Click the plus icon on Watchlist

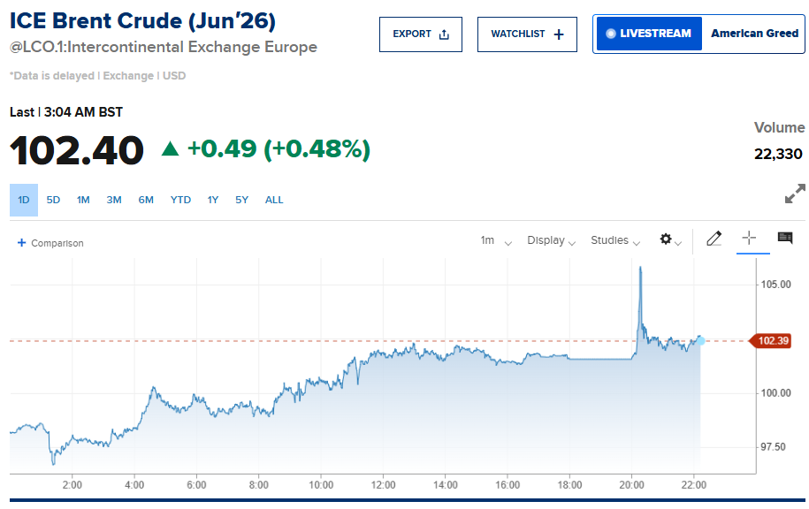click(x=558, y=34)
